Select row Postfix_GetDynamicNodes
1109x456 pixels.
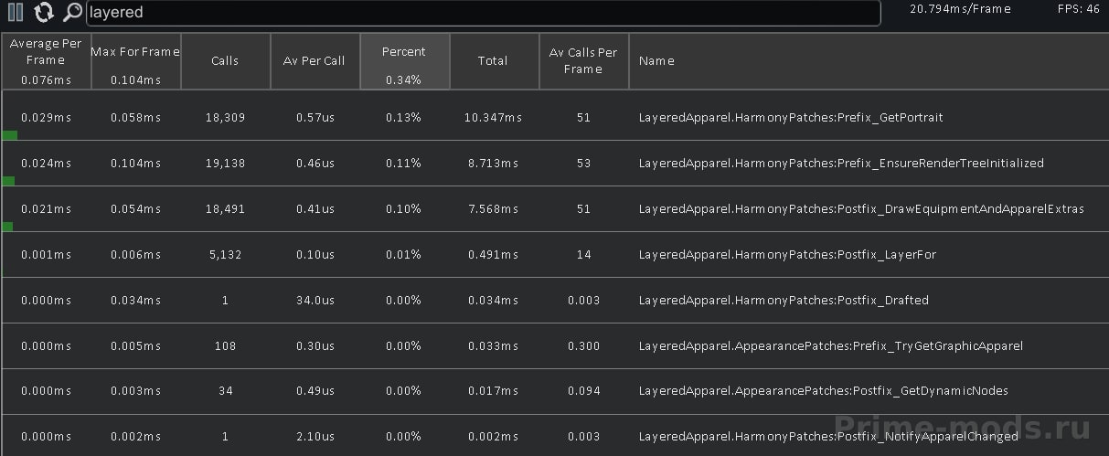[x=555, y=391]
